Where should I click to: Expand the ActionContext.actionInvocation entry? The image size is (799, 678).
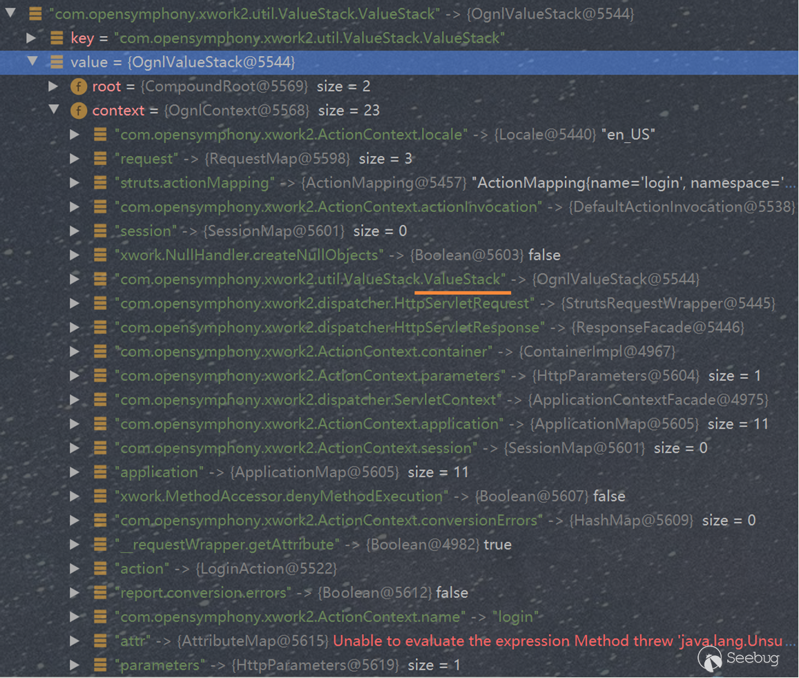75,207
